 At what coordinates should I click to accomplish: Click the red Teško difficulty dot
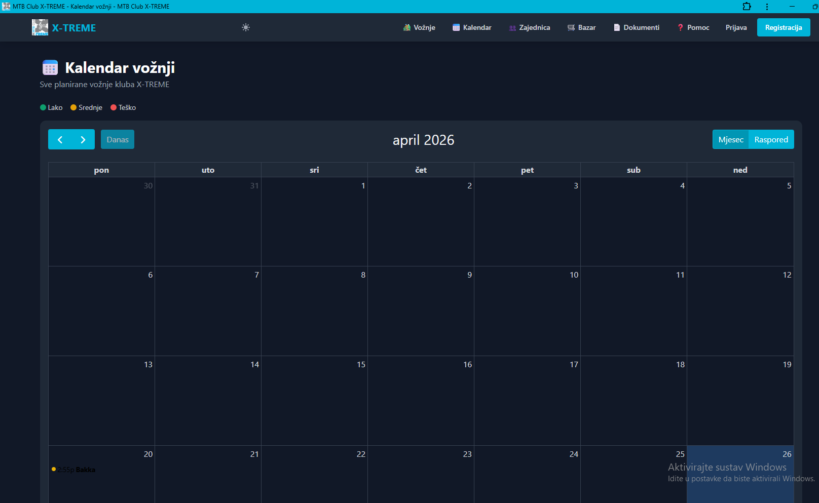point(114,107)
